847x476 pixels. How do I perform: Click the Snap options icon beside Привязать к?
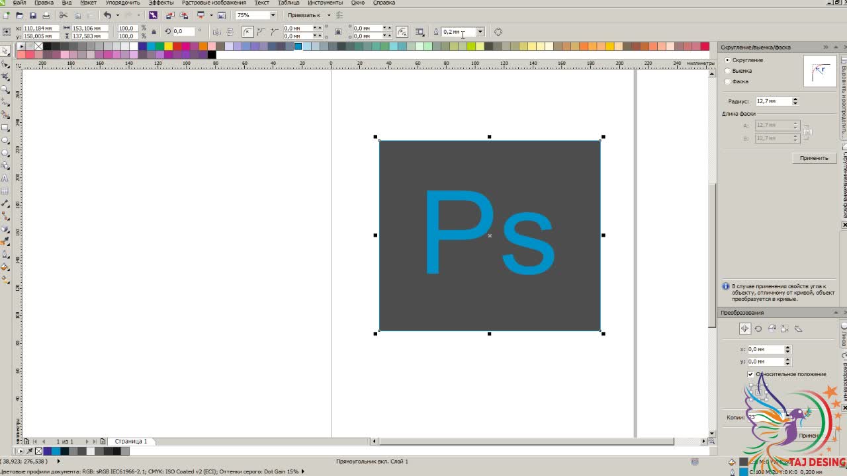pyautogui.click(x=339, y=15)
